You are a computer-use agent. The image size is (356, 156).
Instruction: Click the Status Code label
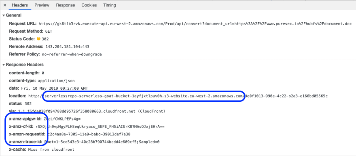click(x=22, y=39)
